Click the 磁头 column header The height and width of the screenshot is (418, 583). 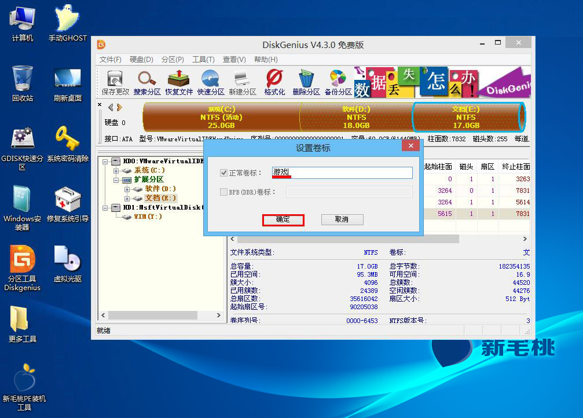(x=466, y=167)
